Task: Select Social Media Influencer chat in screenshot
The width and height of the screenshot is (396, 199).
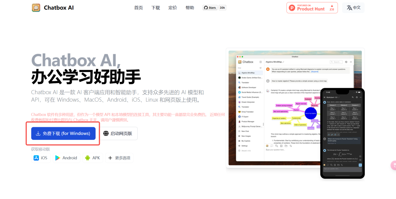Action: (x=250, y=92)
